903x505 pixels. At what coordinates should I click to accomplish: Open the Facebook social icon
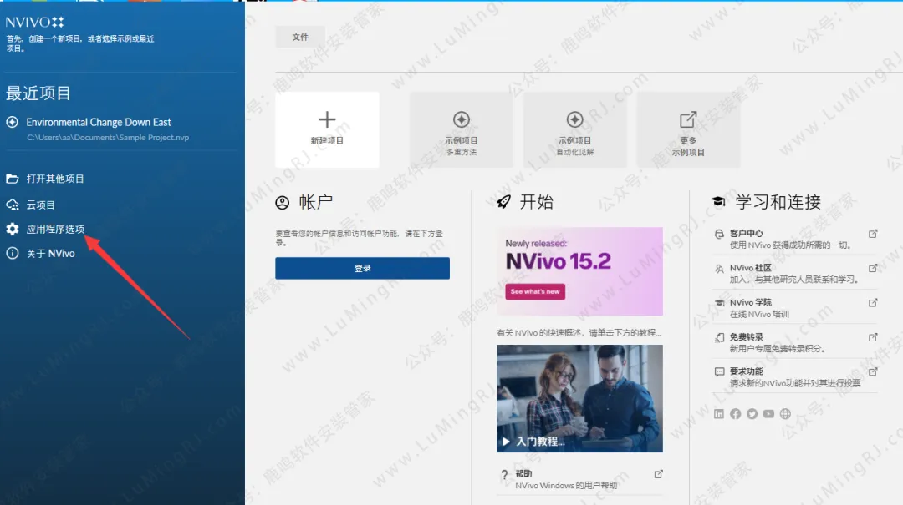pyautogui.click(x=736, y=414)
